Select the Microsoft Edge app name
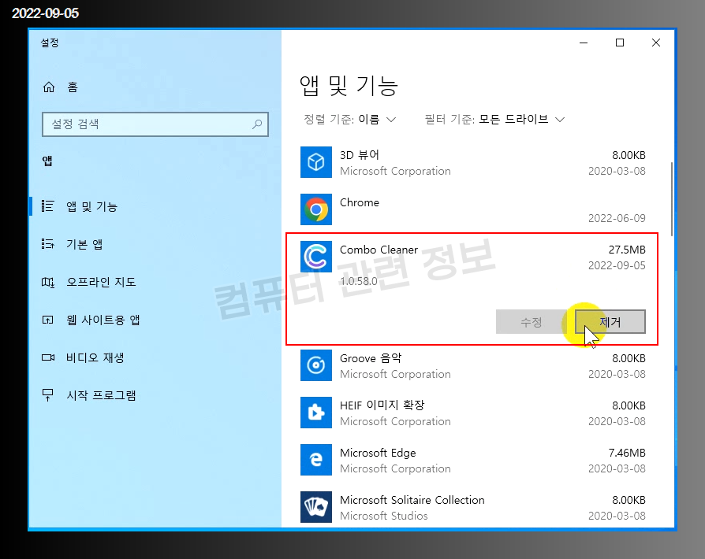This screenshot has height=559, width=705. [378, 453]
